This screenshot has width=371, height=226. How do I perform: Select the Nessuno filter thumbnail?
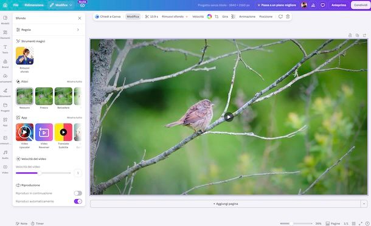[x=24, y=96]
